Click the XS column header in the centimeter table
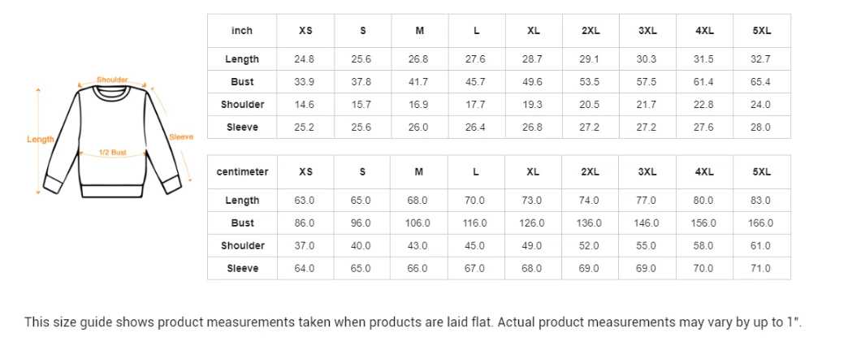The image size is (848, 346). [x=305, y=172]
